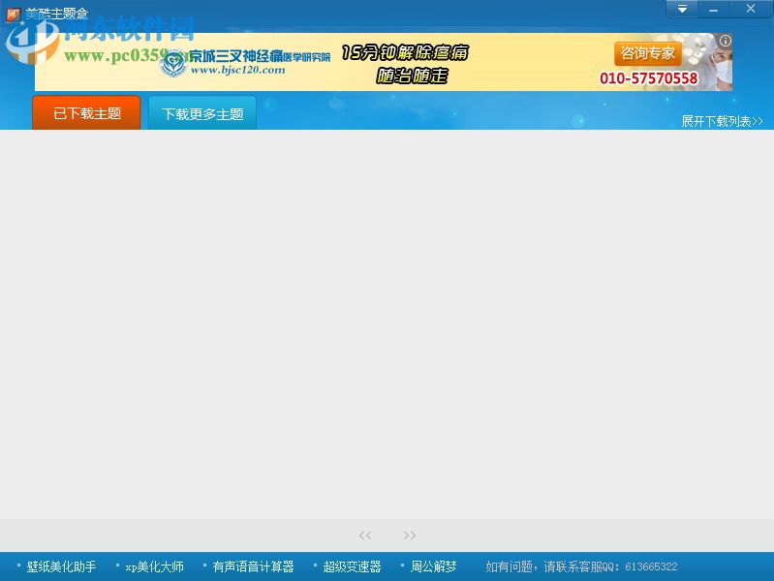This screenshot has width=774, height=581.
Task: Open the 超级变速器 link
Action: tap(352, 566)
